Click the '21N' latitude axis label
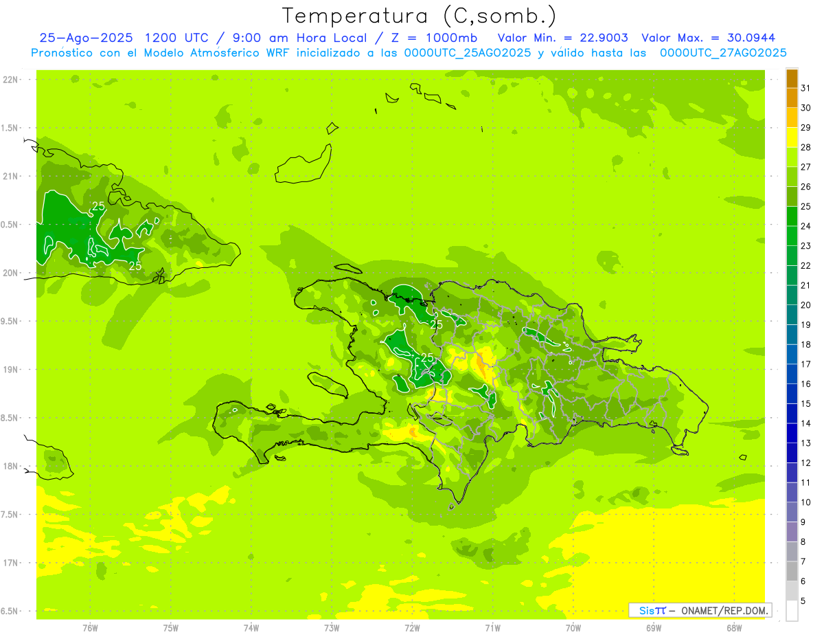 coord(10,176)
